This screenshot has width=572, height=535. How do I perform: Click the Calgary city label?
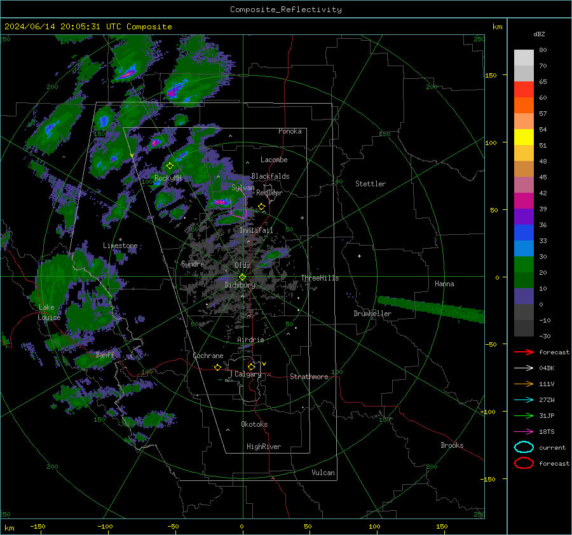pyautogui.click(x=248, y=374)
